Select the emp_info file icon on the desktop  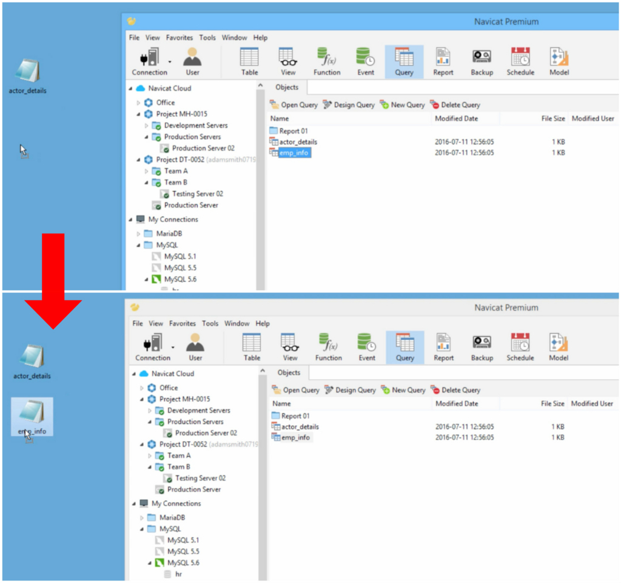click(x=32, y=417)
